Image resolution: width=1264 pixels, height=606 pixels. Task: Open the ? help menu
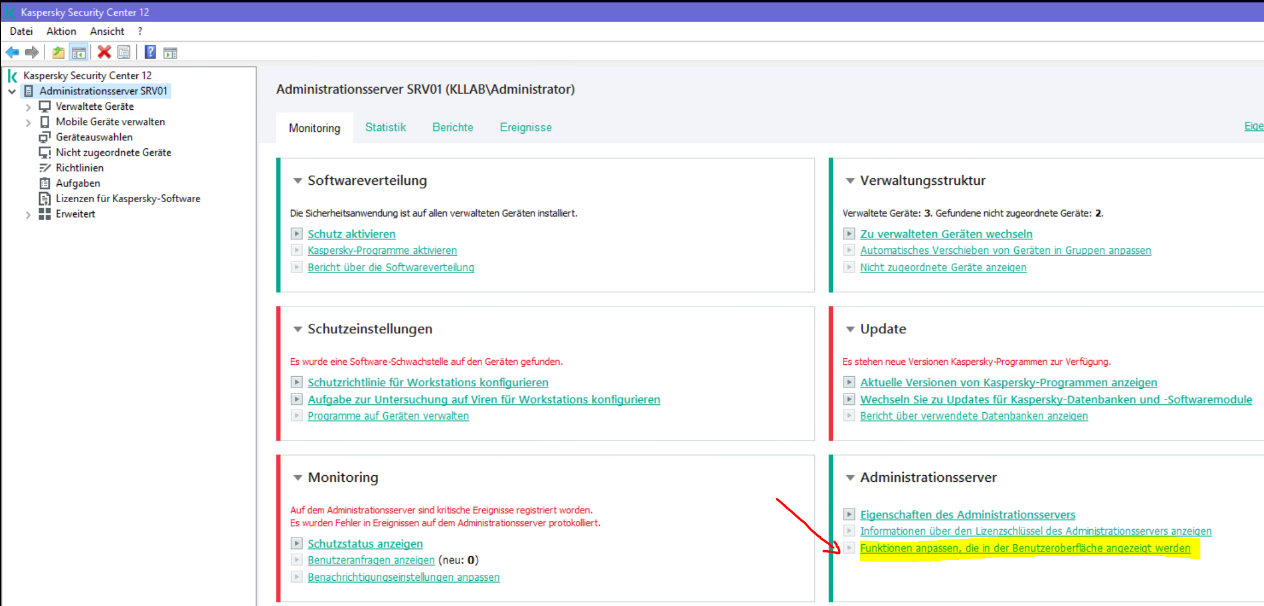(140, 31)
